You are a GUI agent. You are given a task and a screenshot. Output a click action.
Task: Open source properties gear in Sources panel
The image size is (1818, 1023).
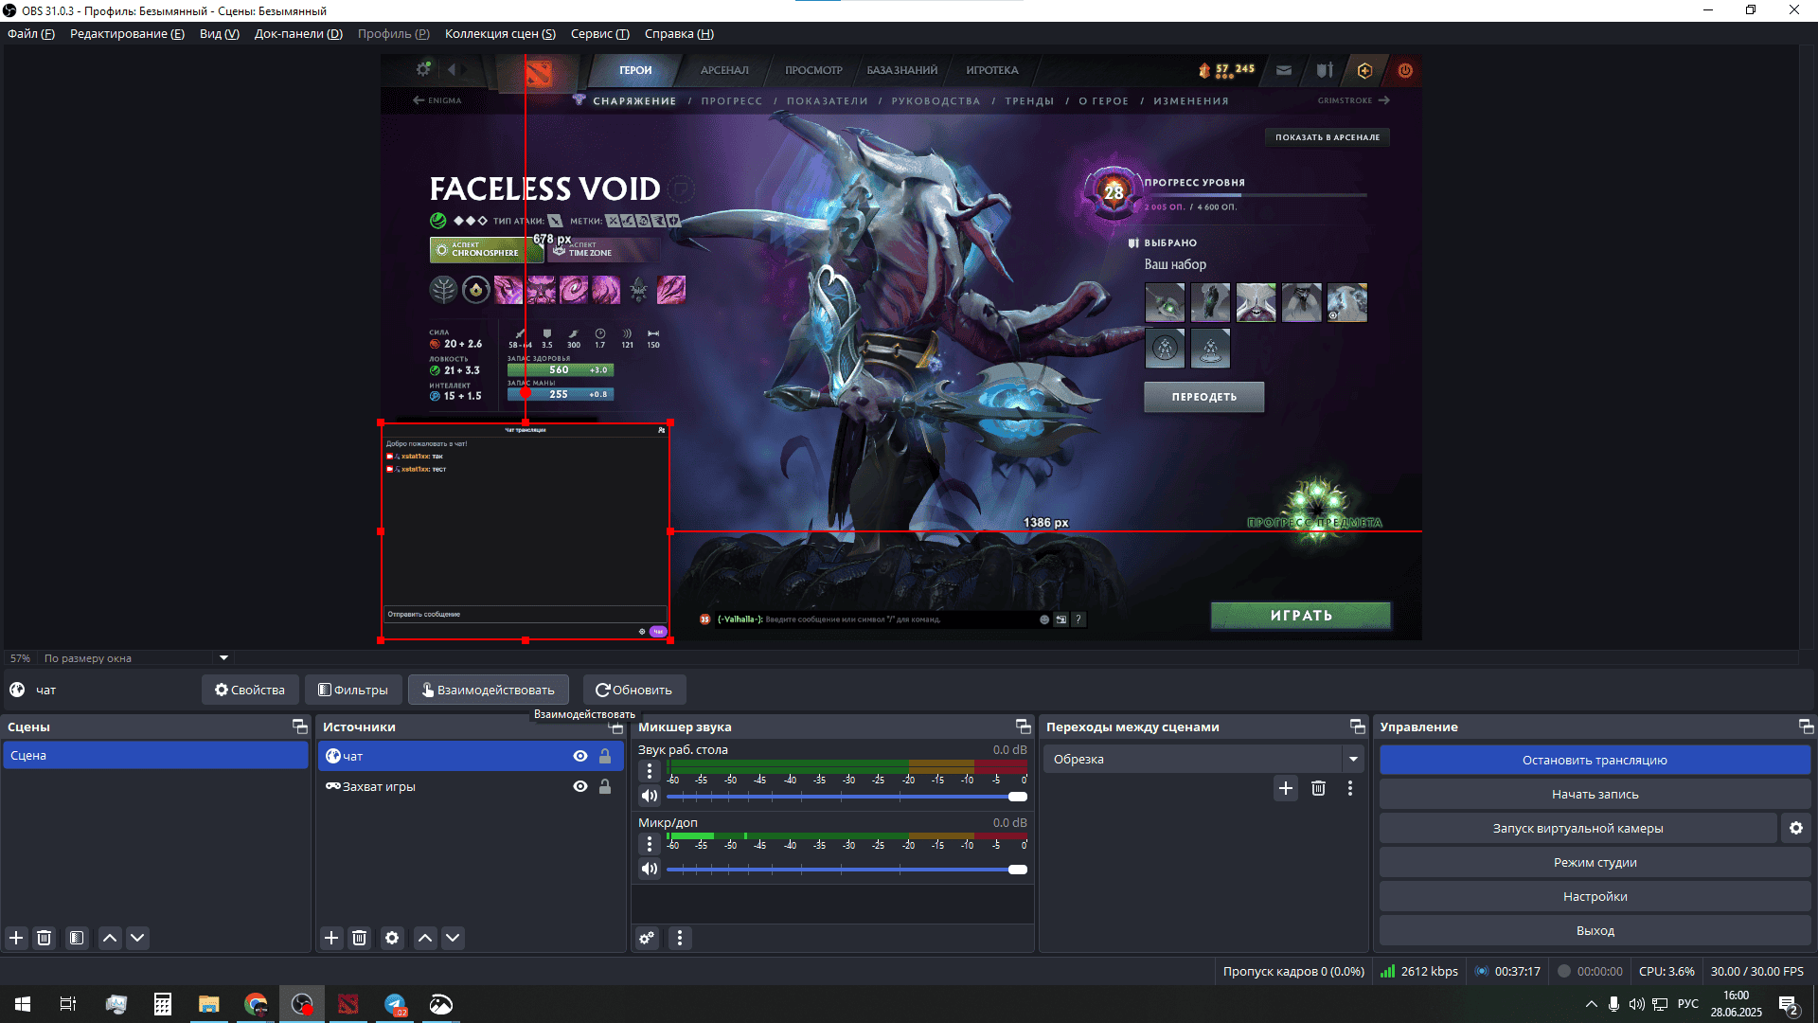pos(392,938)
